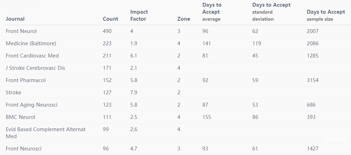351x155 pixels.
Task: Click Front Pharmacol sample size 3154
Action: point(313,80)
